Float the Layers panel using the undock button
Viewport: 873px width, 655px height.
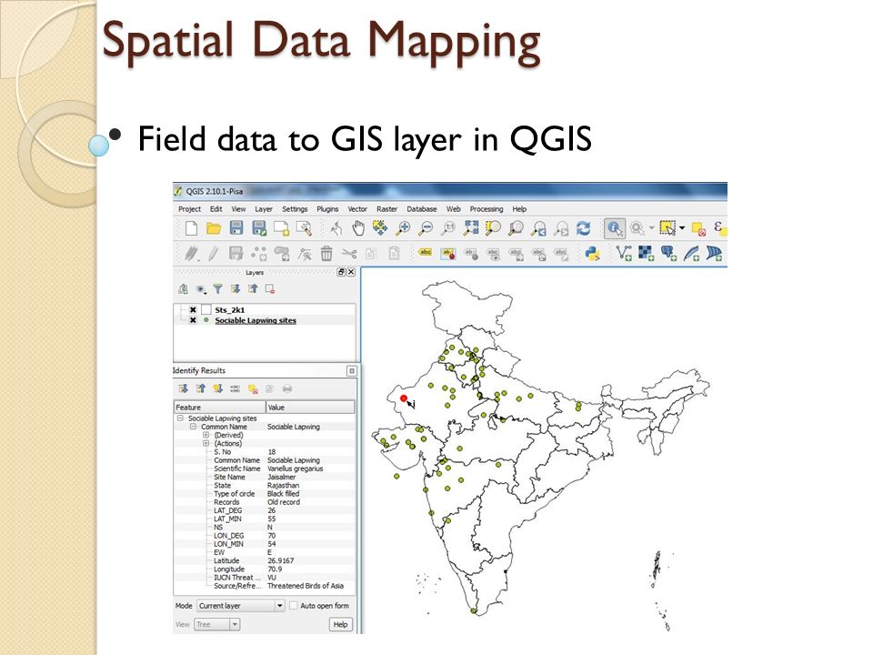[341, 272]
